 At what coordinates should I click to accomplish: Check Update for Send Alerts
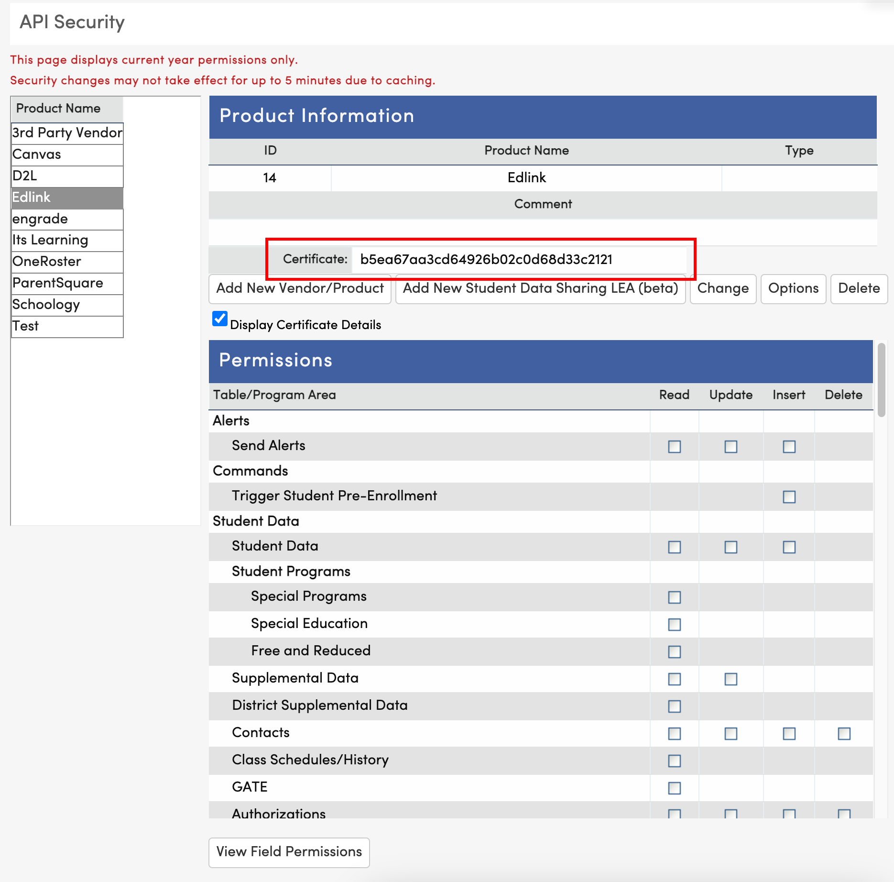coord(730,446)
